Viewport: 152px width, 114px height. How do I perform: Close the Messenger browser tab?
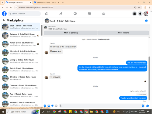click(x=30, y=2)
